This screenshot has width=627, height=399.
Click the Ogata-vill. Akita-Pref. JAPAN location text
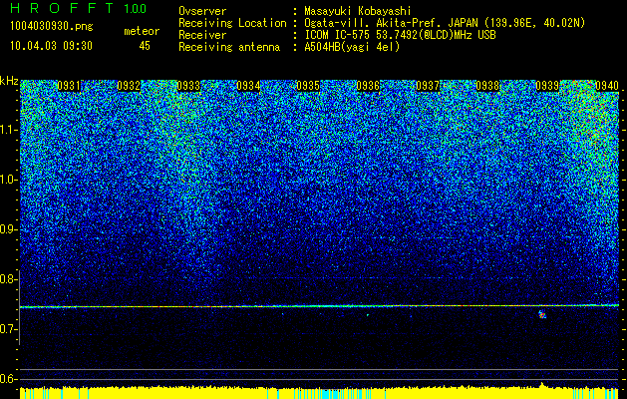445,23
